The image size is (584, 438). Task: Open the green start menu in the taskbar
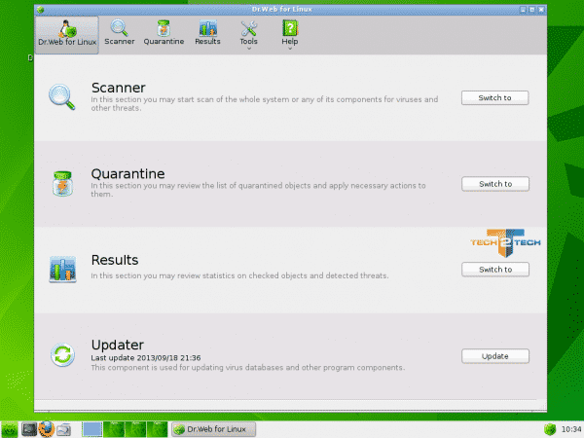pyautogui.click(x=9, y=429)
